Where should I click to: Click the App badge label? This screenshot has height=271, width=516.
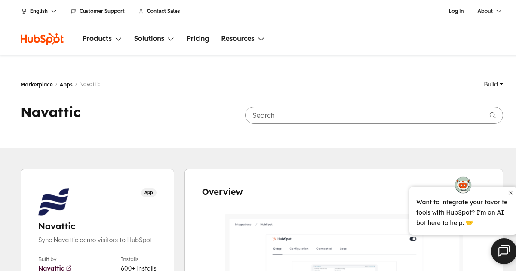click(149, 192)
